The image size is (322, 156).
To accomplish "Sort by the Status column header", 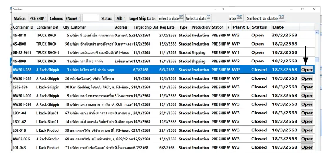I will point(261,27).
